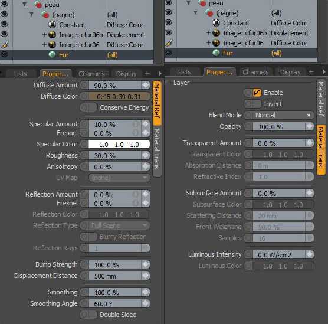
Task: Click the Smoothing value field 100.0 %
Action: pyautogui.click(x=115, y=292)
